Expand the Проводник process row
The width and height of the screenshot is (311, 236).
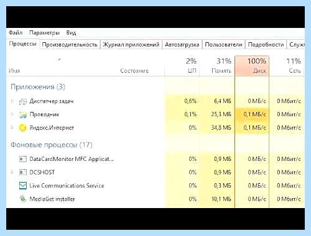[12, 114]
